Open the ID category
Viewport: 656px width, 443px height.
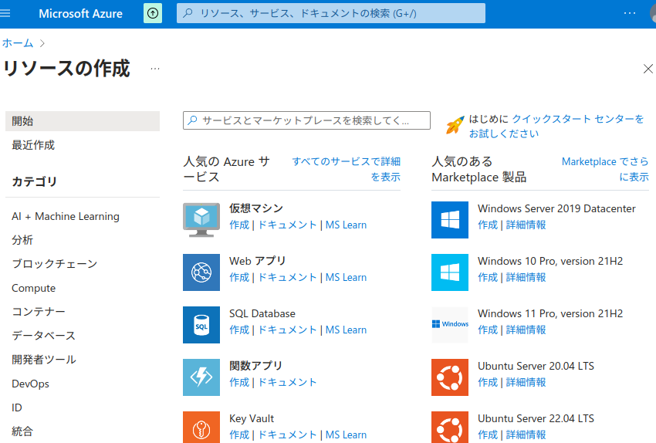pyautogui.click(x=17, y=407)
